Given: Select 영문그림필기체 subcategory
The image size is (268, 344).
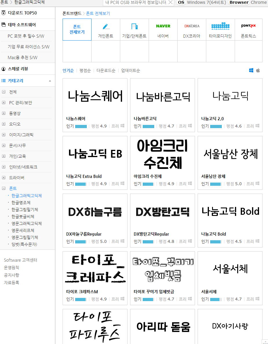Looking at the screenshot, I should point(25,238).
